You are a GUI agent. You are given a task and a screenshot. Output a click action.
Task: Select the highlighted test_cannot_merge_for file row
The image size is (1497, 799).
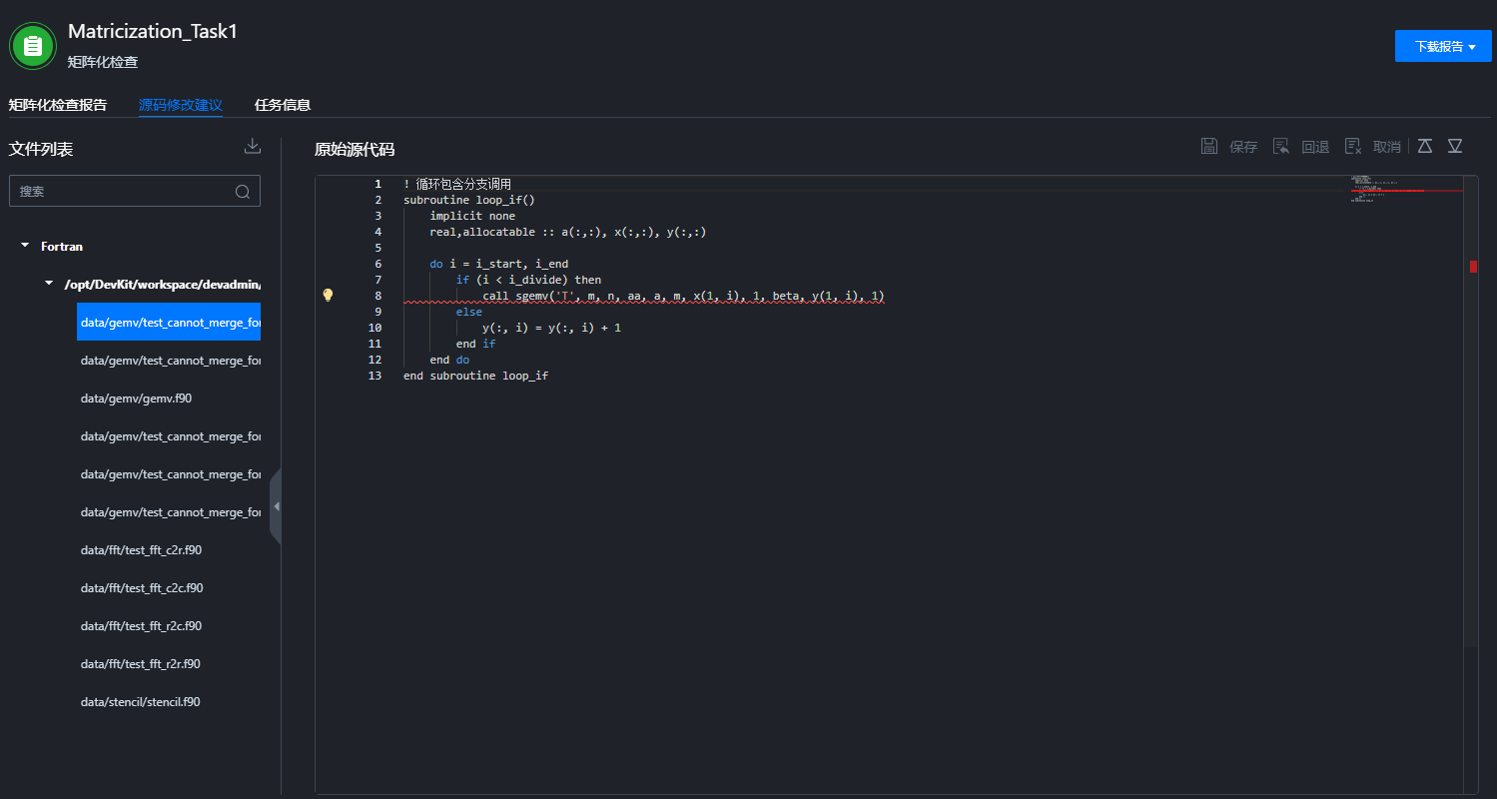pos(169,322)
